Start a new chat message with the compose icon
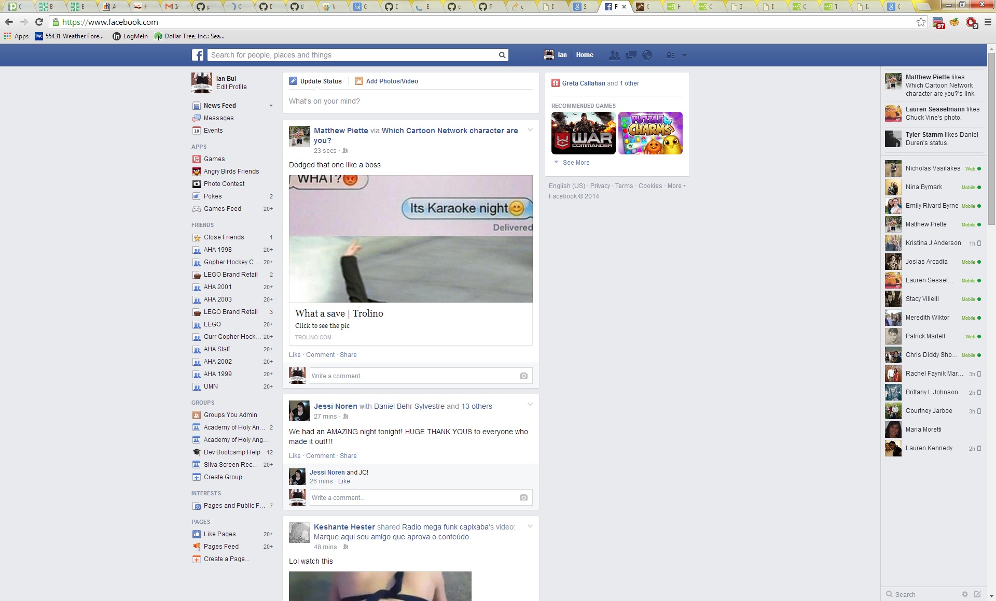996x601 pixels. [x=977, y=594]
